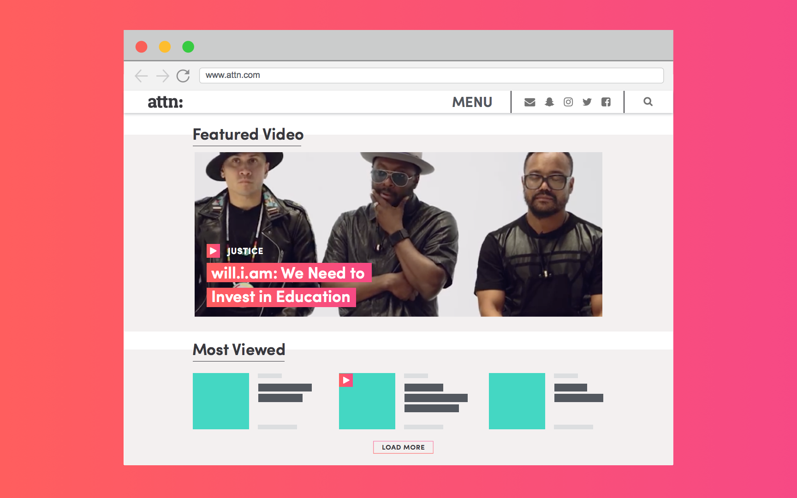Play the second Most Viewed video icon
The image size is (797, 498).
(x=346, y=380)
